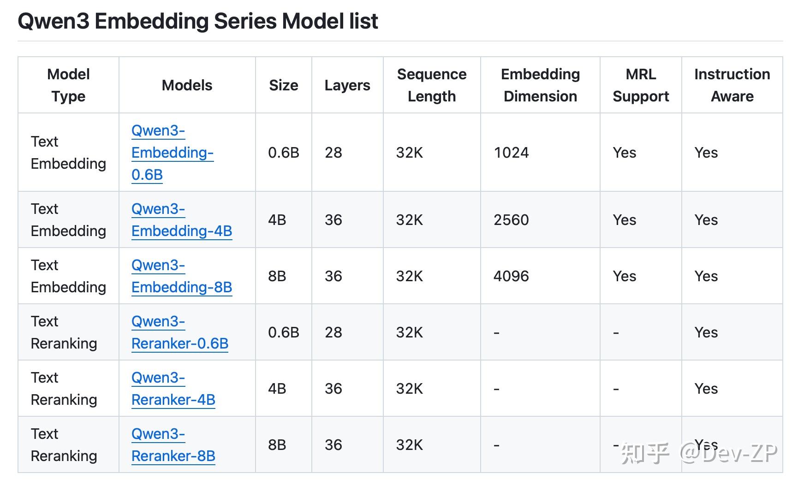Click the 4096 embedding dimension cell
The width and height of the screenshot is (798, 485).
[511, 276]
